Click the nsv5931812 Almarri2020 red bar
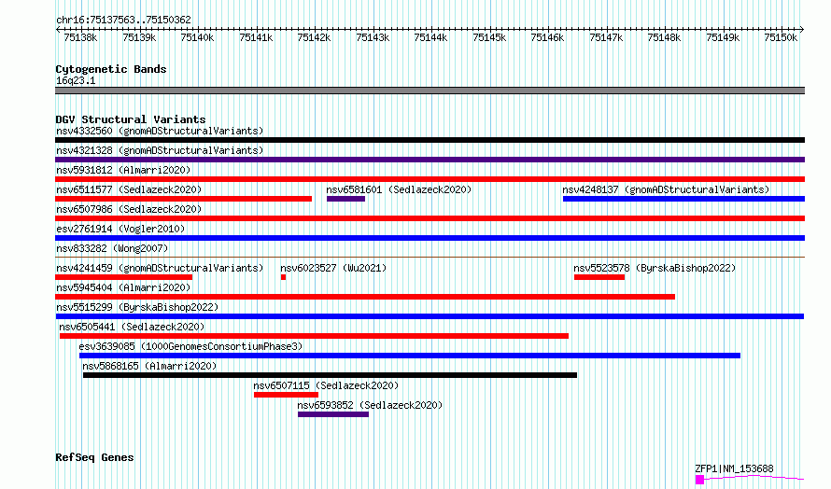Image resolution: width=831 pixels, height=489 pixels. click(x=430, y=179)
